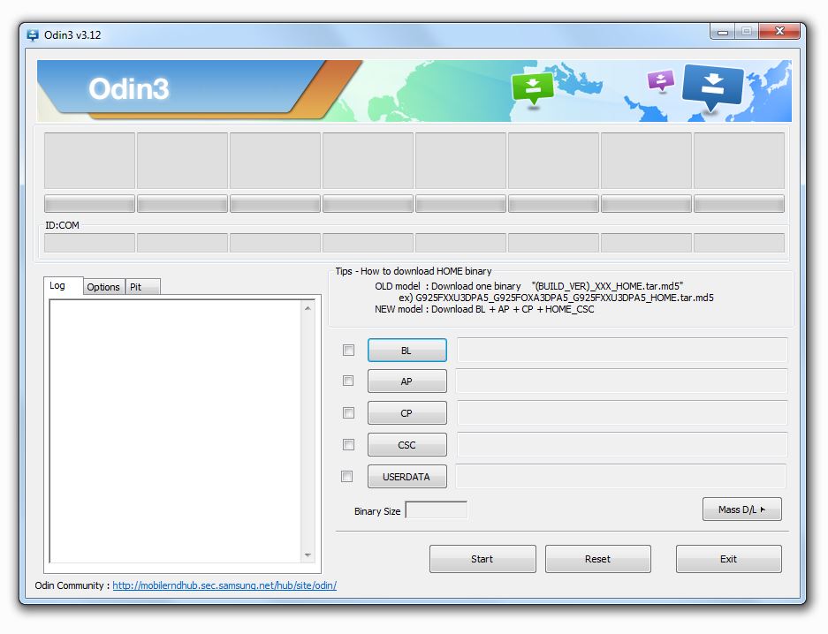Click the CSC file button
This screenshot has width=828, height=634.
point(407,445)
